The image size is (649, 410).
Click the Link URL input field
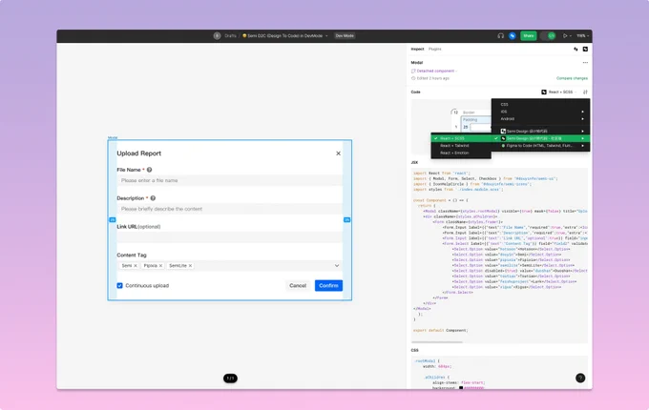point(229,237)
